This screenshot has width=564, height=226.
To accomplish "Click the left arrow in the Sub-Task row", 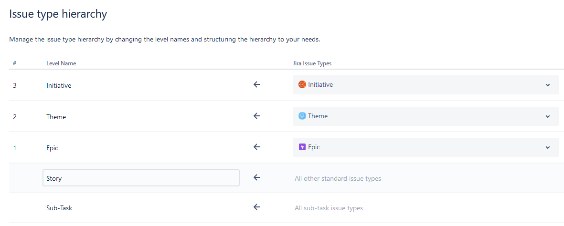I will 256,207.
